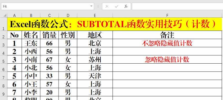The image size is (223, 100).
Task: Select name cell 王东
Action: pos(31,43)
